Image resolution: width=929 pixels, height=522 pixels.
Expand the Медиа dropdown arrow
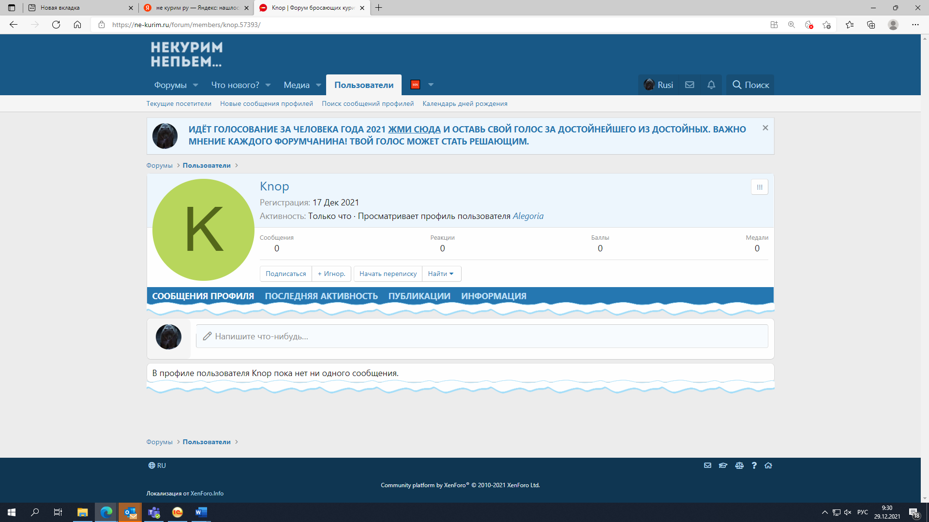coord(318,85)
